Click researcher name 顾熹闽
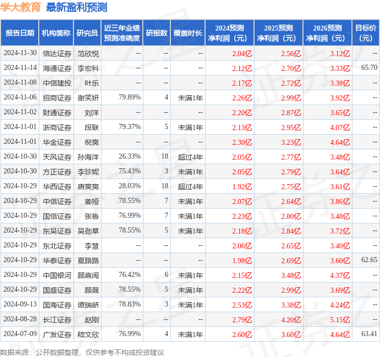Screen dimensions: 380x357 tap(88, 275)
